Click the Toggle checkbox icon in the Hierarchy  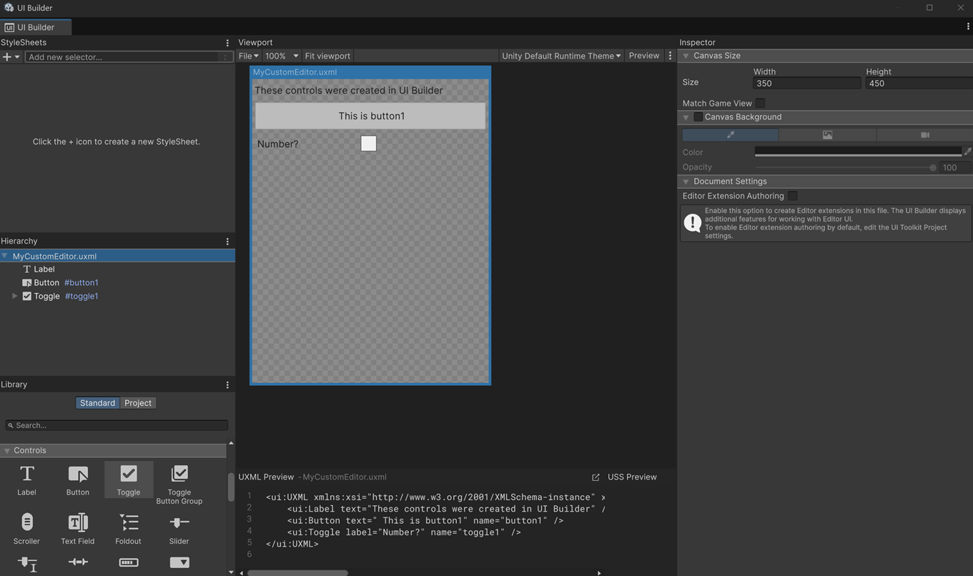(26, 296)
